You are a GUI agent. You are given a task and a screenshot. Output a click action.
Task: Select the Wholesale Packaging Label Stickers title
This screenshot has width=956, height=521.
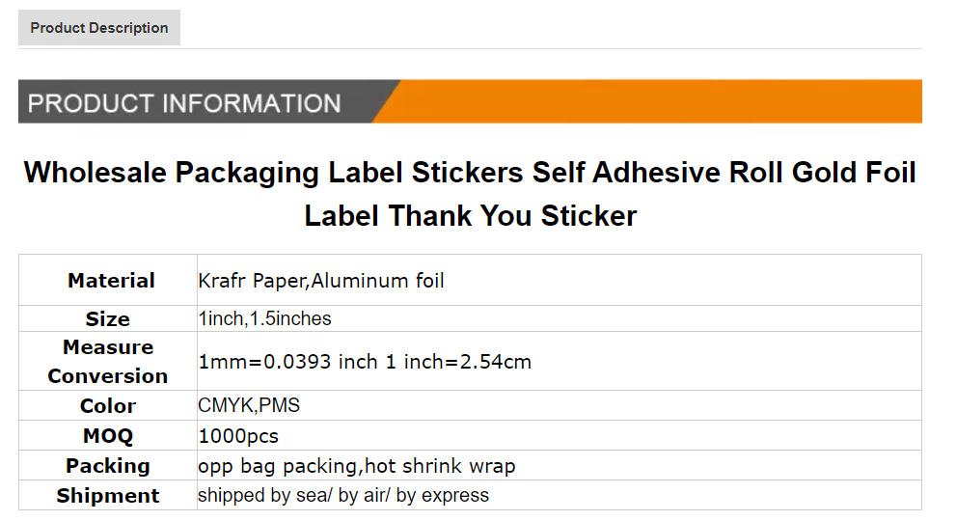coord(470,194)
